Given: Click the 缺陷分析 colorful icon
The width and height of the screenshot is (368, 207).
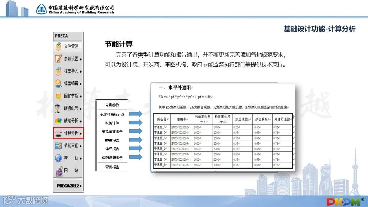Looking at the screenshot, I should (x=58, y=121).
